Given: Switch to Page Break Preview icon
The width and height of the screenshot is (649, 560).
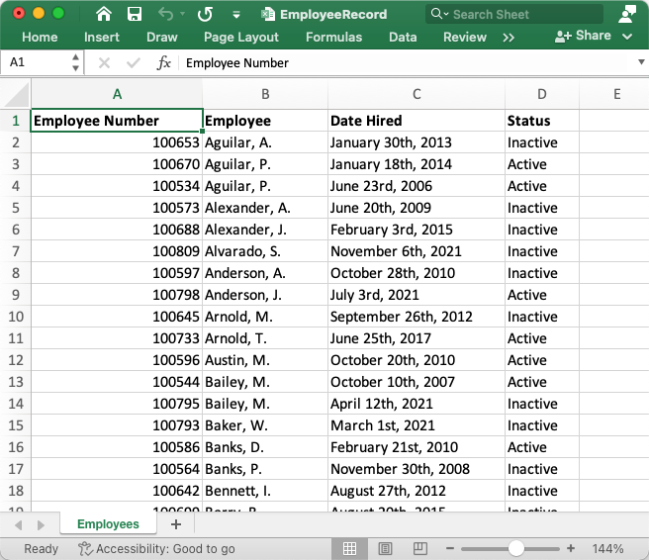Looking at the screenshot, I should click(420, 549).
